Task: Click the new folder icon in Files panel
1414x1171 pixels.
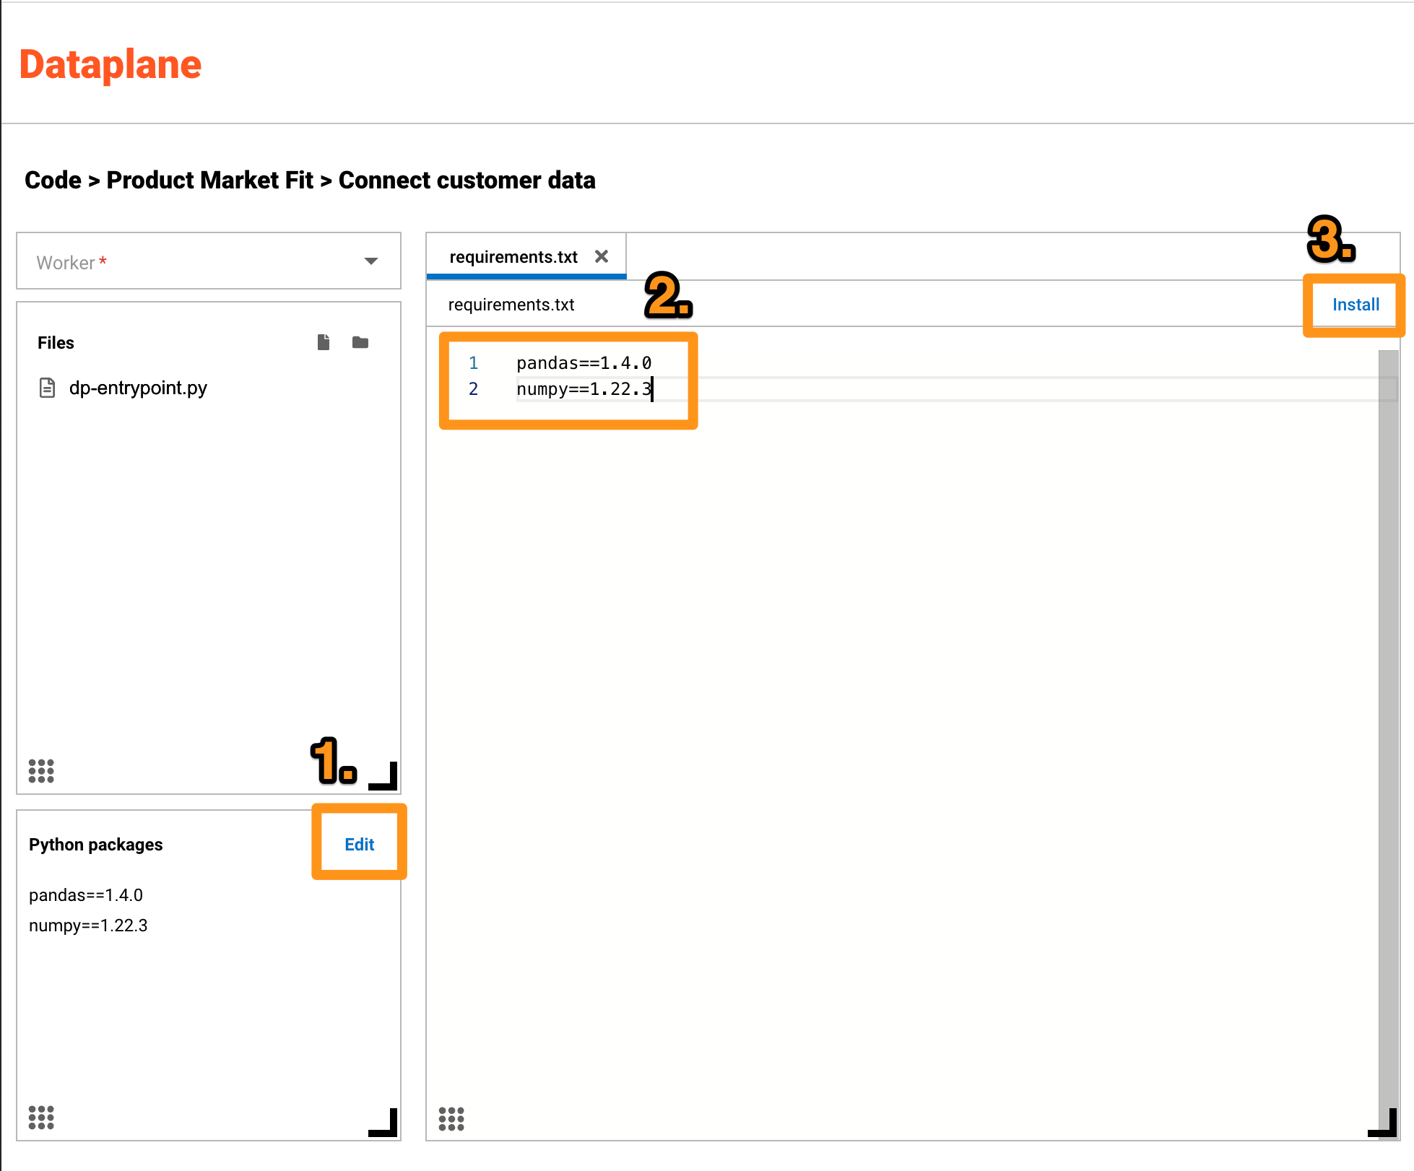Action: coord(360,342)
